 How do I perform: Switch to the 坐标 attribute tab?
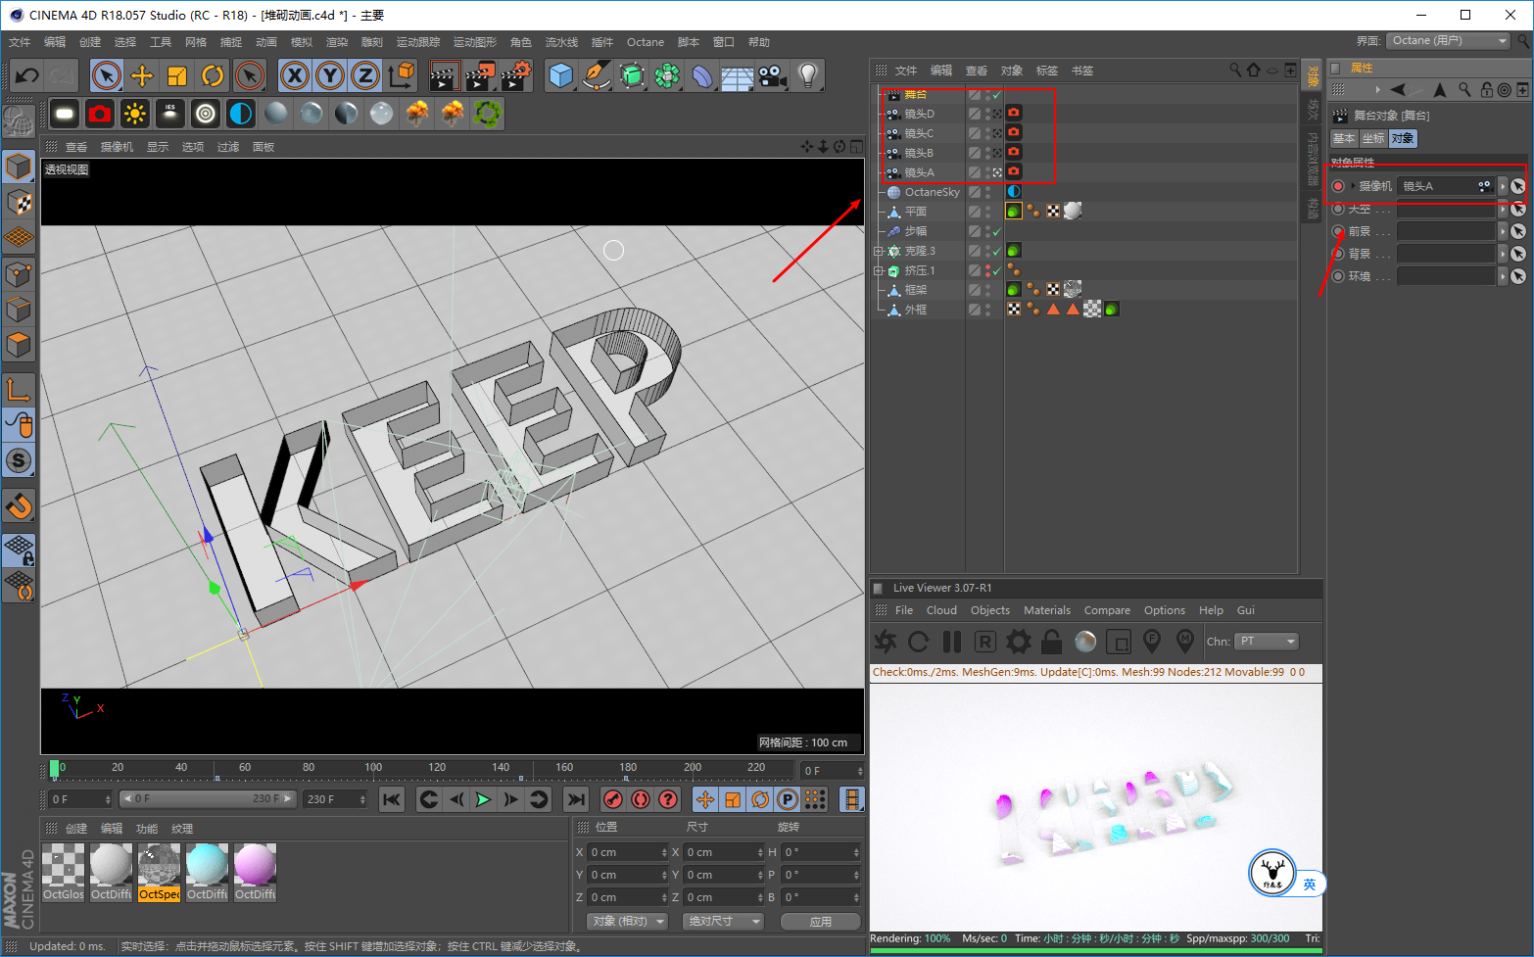(x=1373, y=138)
